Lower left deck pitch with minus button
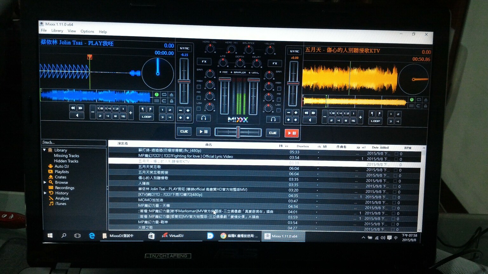 tap(180, 110)
